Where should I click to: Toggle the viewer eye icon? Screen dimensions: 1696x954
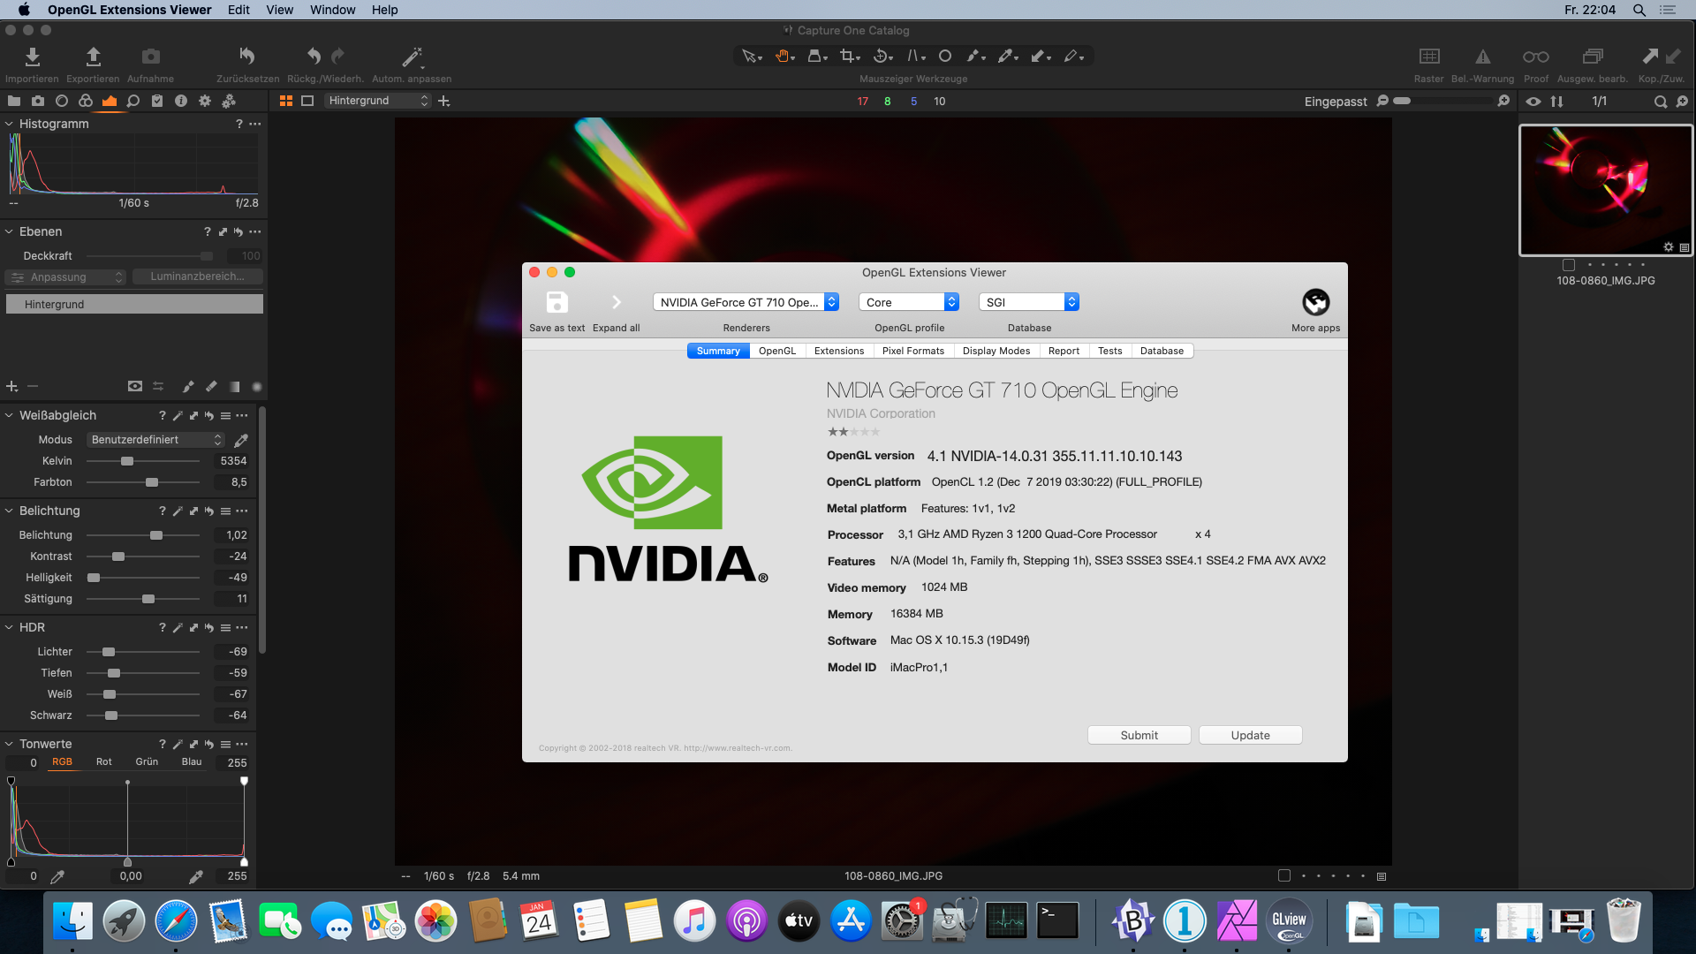point(1533,102)
